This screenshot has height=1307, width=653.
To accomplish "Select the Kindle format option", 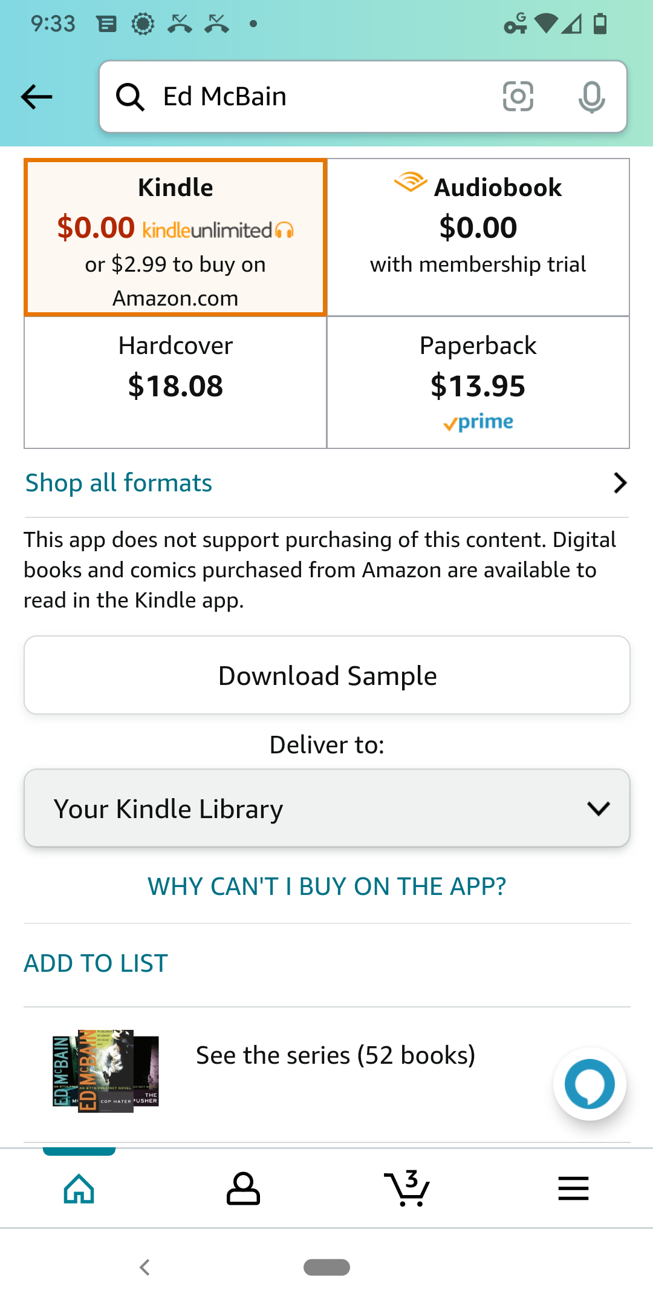I will click(x=175, y=237).
